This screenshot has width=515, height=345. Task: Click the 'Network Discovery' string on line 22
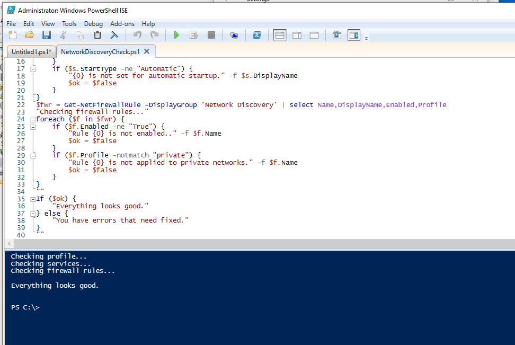[x=239, y=105]
